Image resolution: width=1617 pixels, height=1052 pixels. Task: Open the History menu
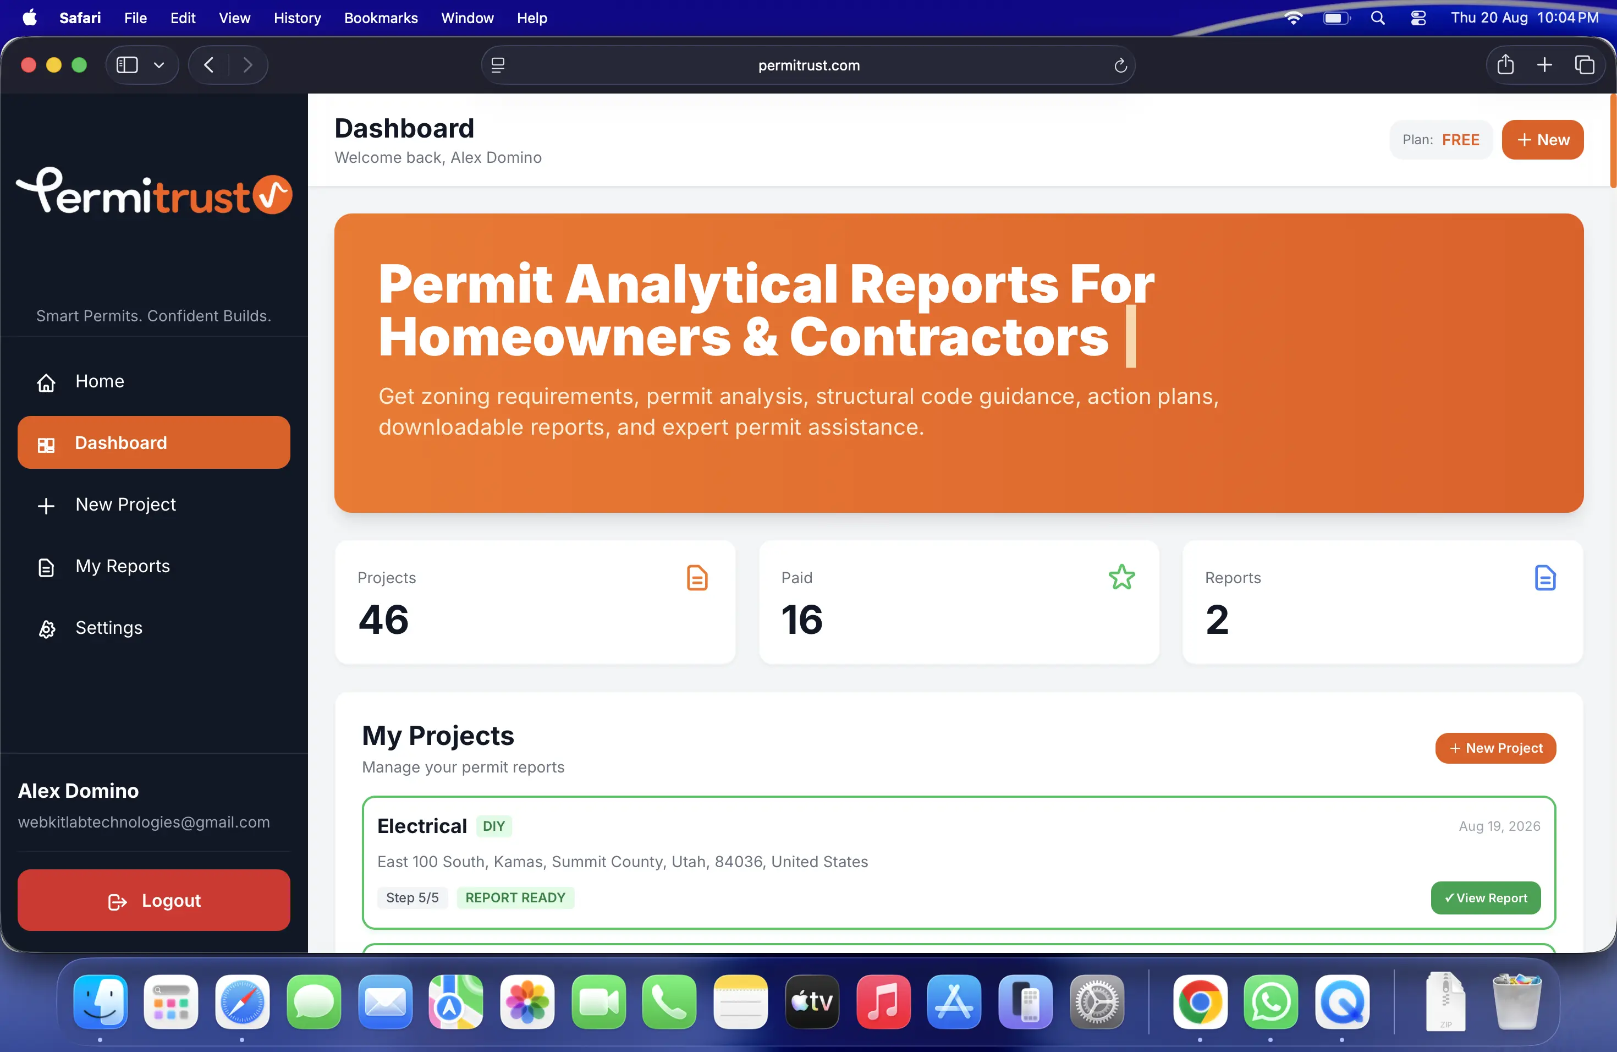point(297,18)
